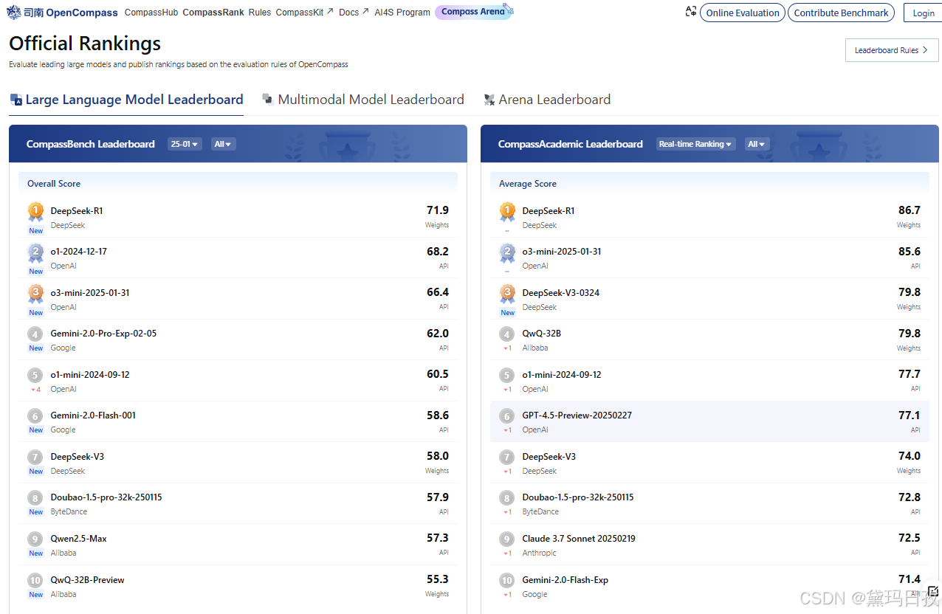
Task: Open DeepSeek-V3 entry in CompassAcademic list
Action: tap(709, 463)
